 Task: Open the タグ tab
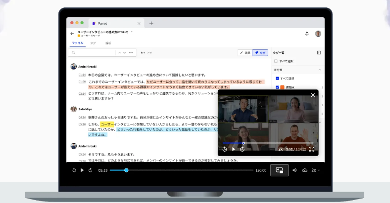pos(93,43)
